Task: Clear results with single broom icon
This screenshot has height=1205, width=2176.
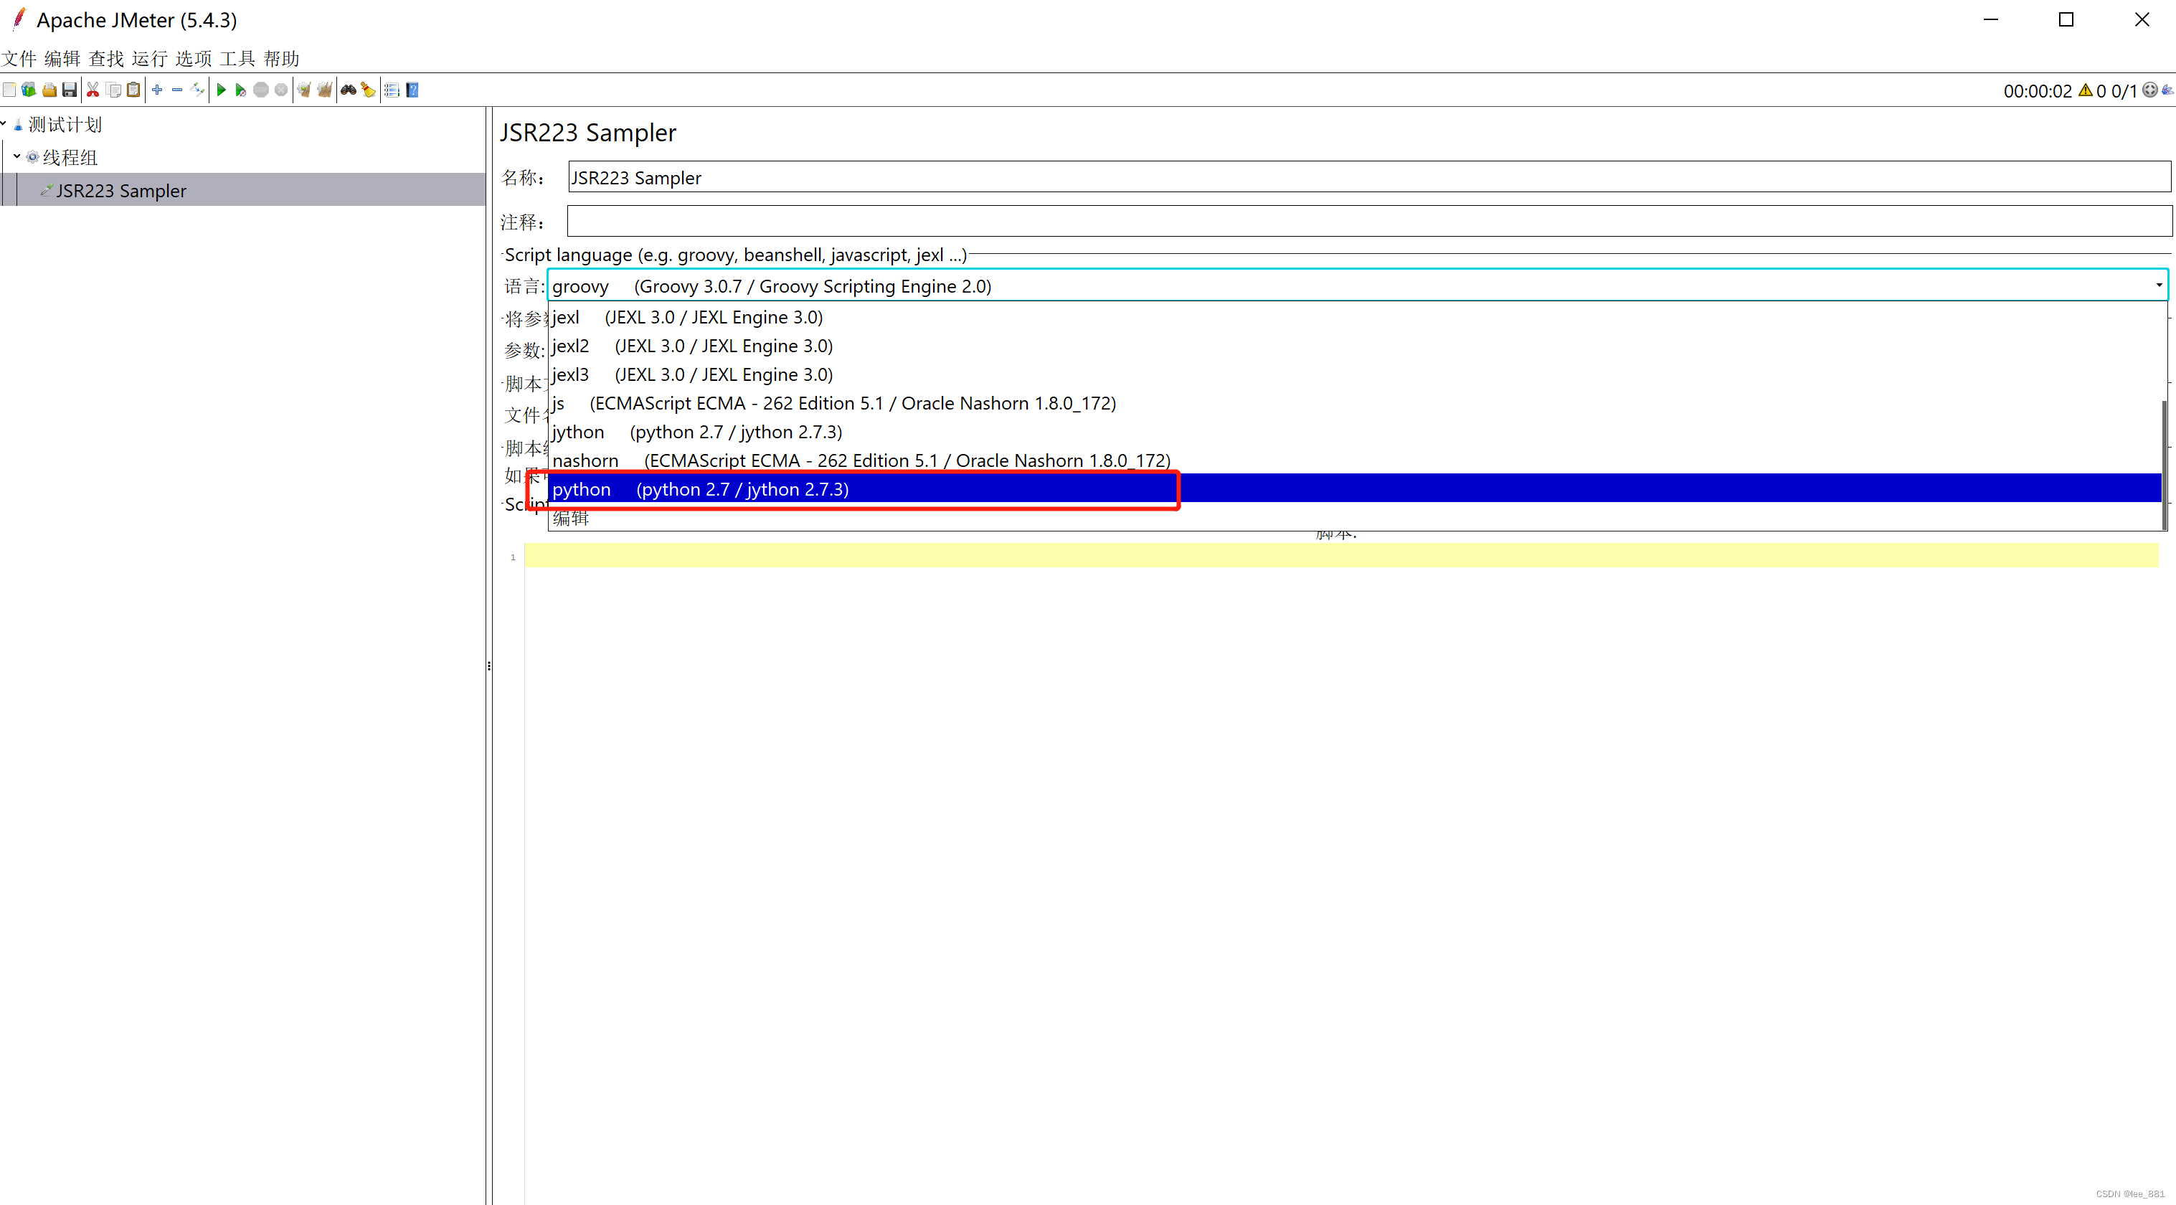Action: tap(304, 90)
